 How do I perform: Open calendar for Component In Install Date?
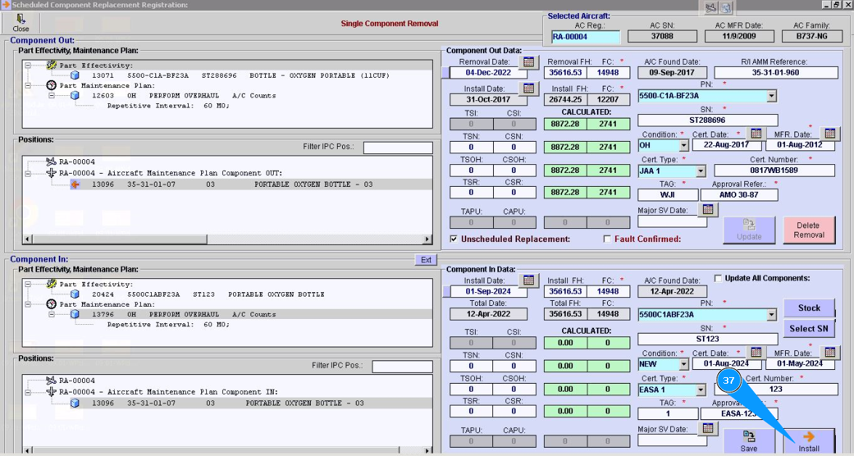pos(529,281)
